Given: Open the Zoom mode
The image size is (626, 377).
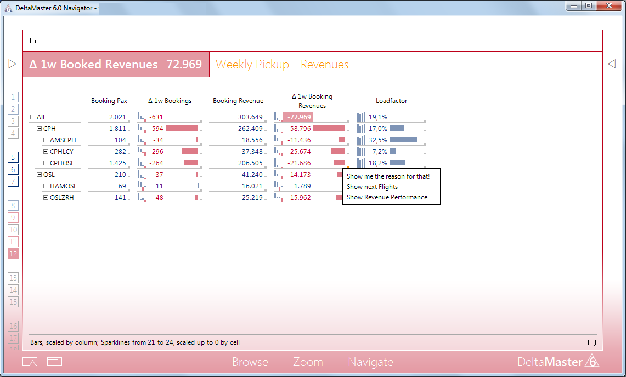Looking at the screenshot, I should [308, 362].
